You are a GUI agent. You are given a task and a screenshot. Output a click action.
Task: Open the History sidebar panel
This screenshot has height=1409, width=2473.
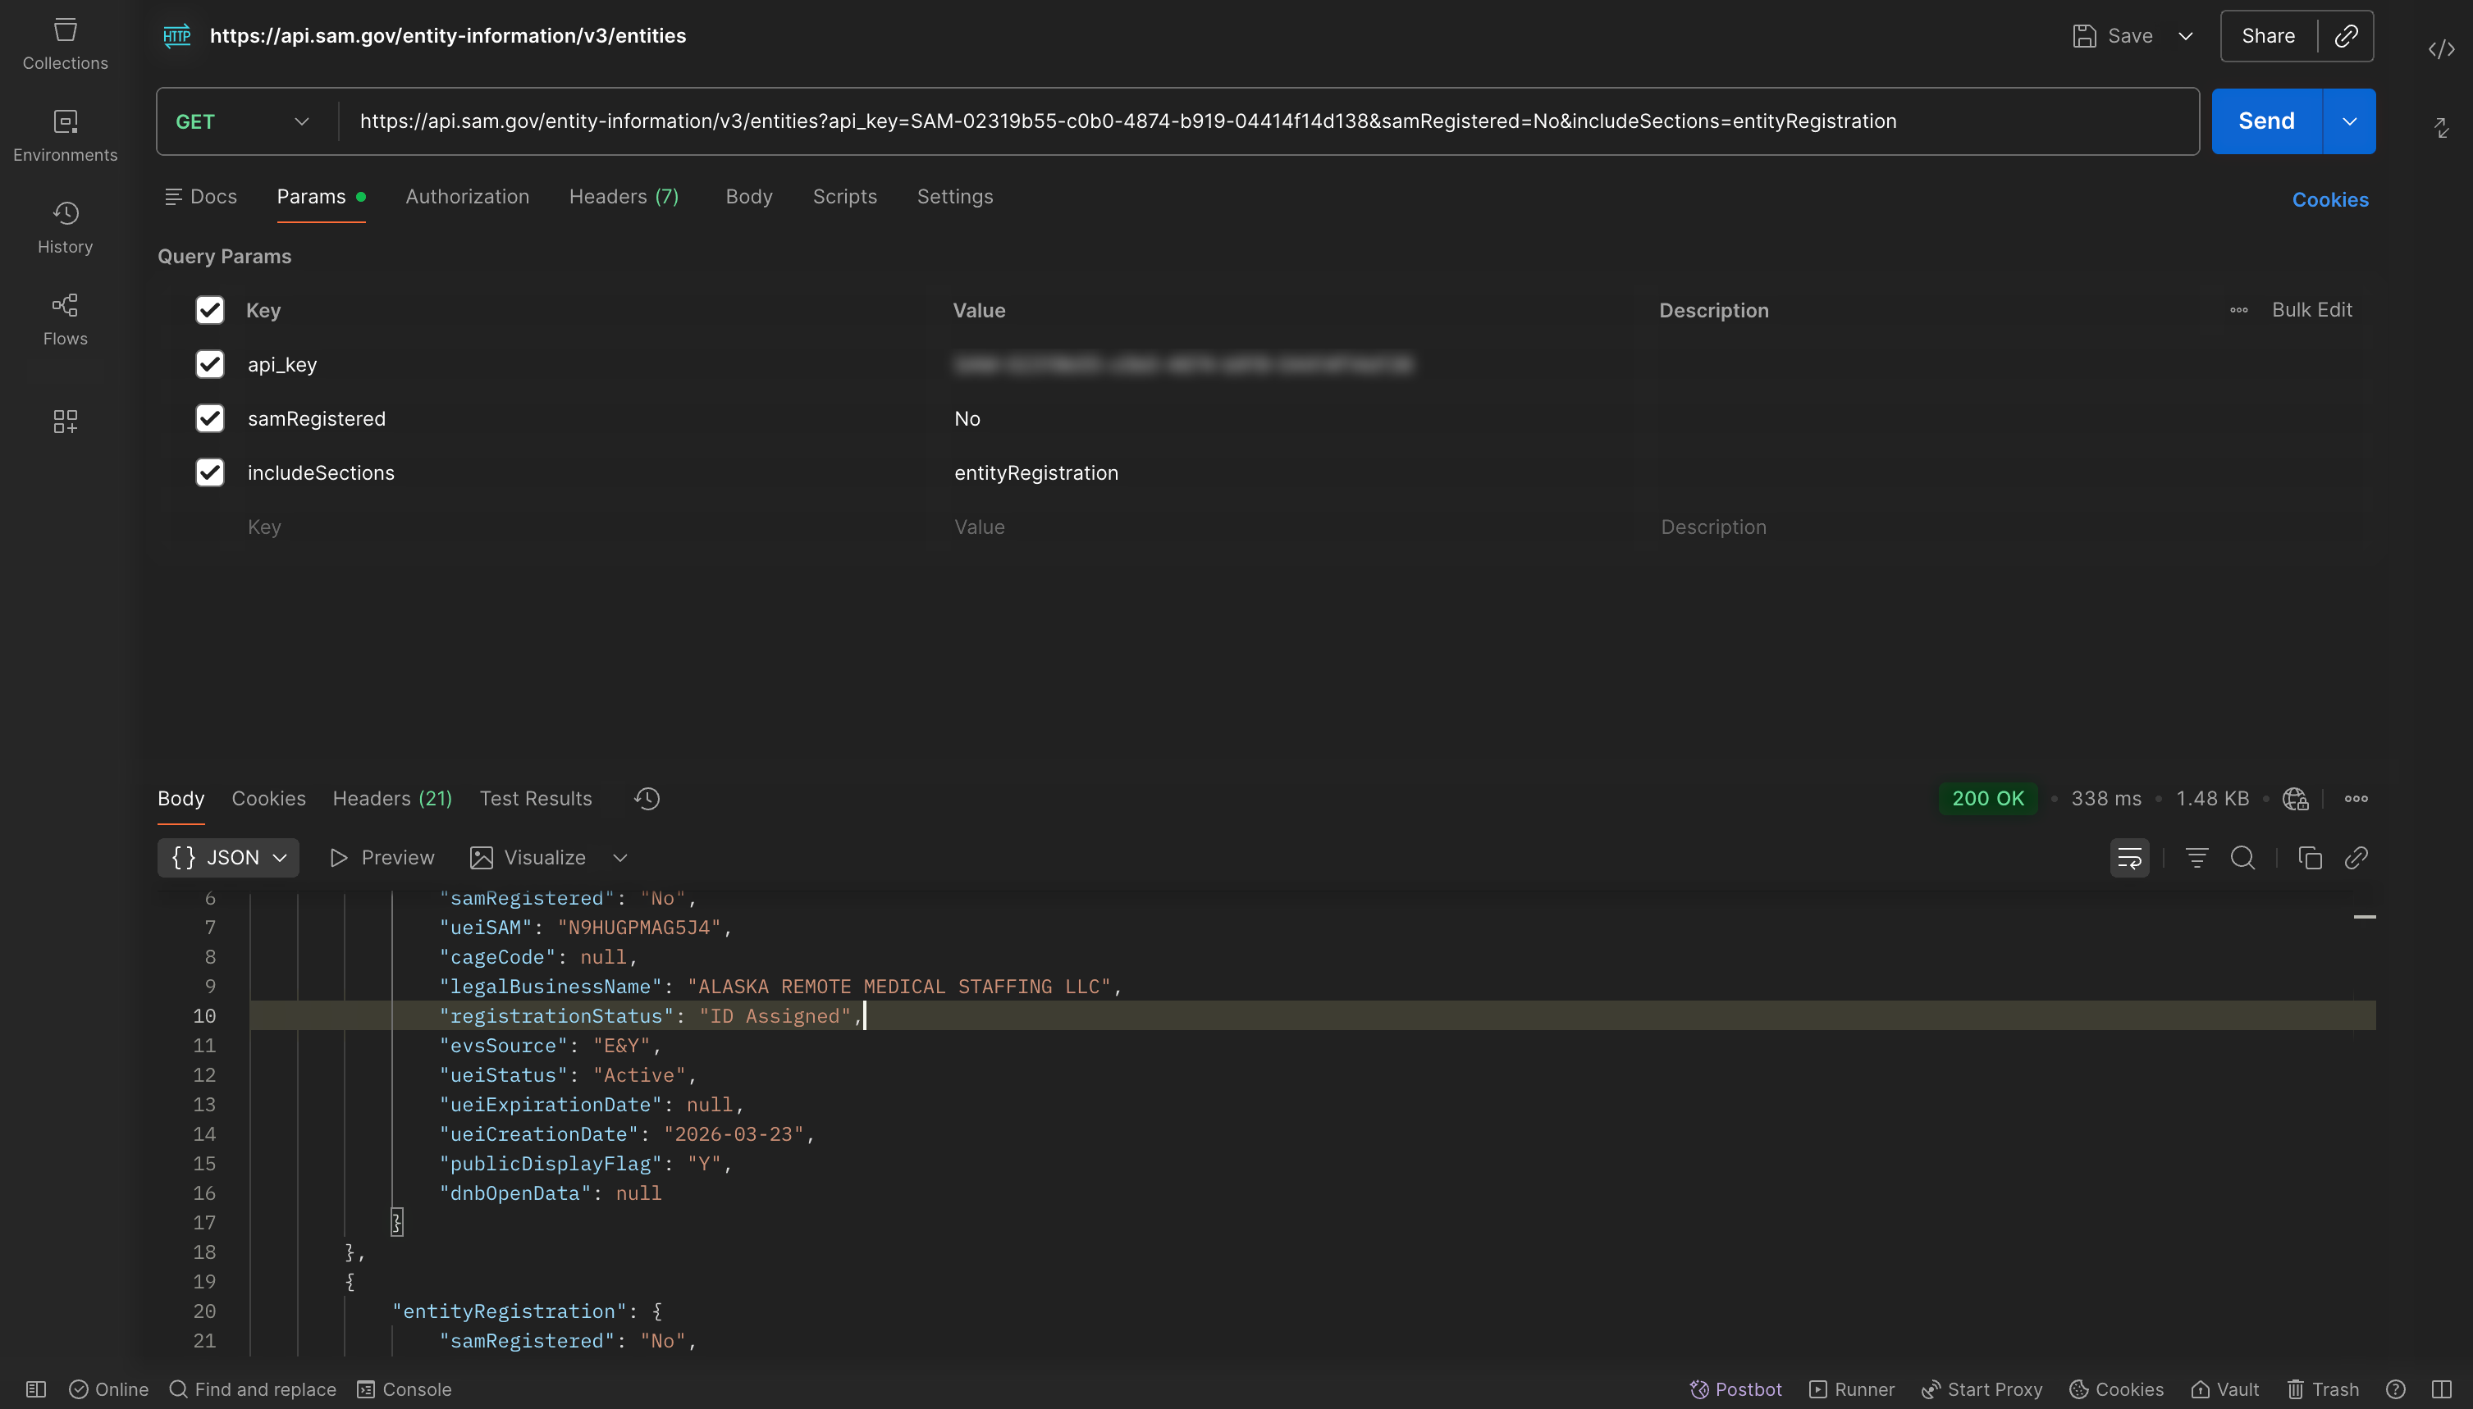tap(65, 228)
